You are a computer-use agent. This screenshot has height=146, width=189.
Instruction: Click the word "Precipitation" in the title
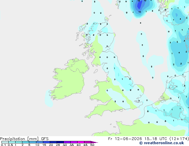(13, 139)
